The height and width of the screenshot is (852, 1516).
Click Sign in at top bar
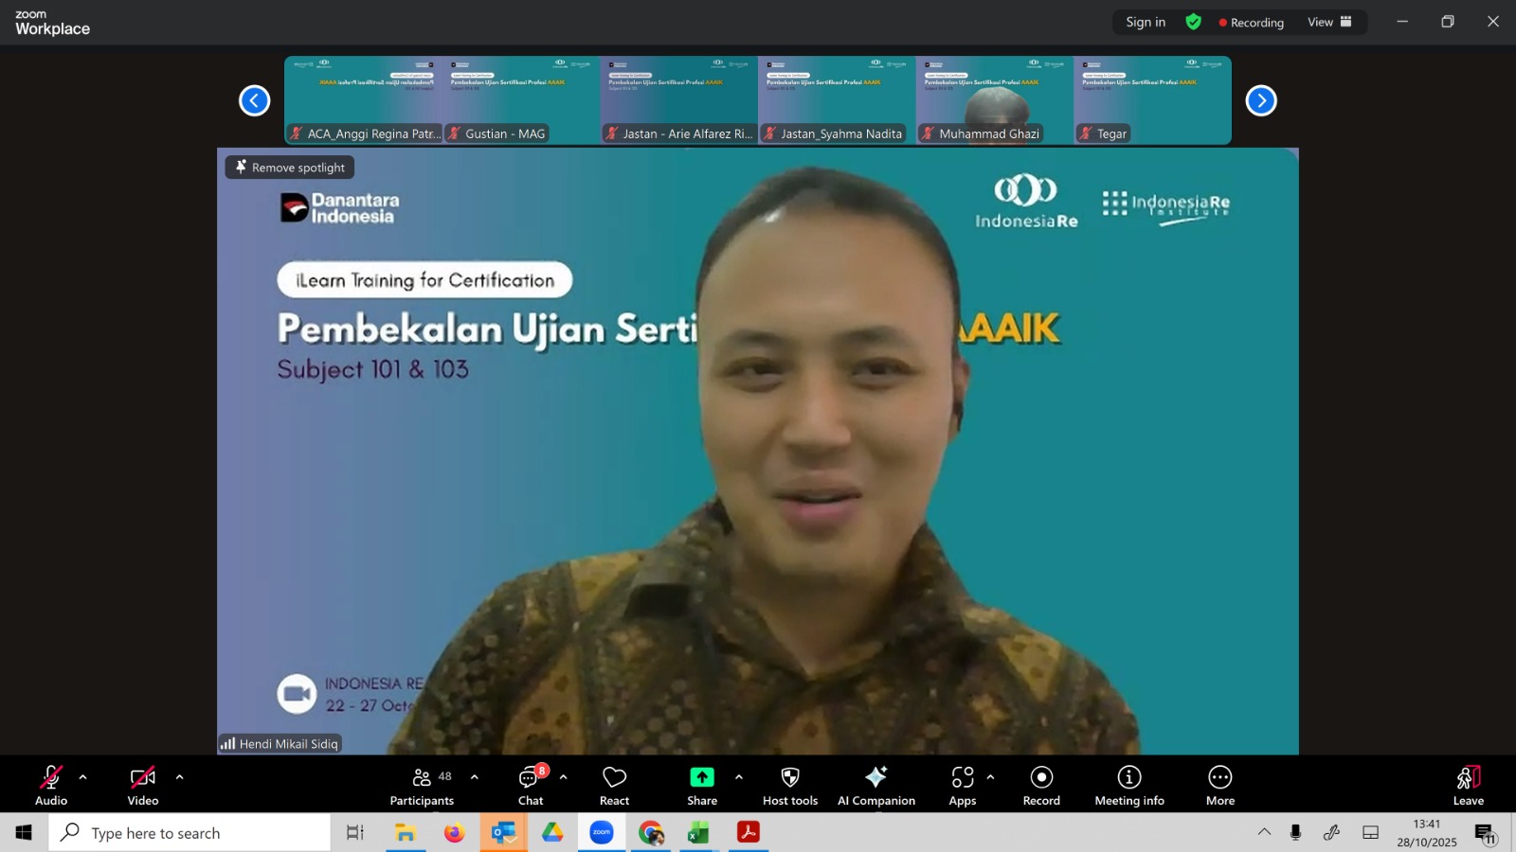(x=1146, y=22)
